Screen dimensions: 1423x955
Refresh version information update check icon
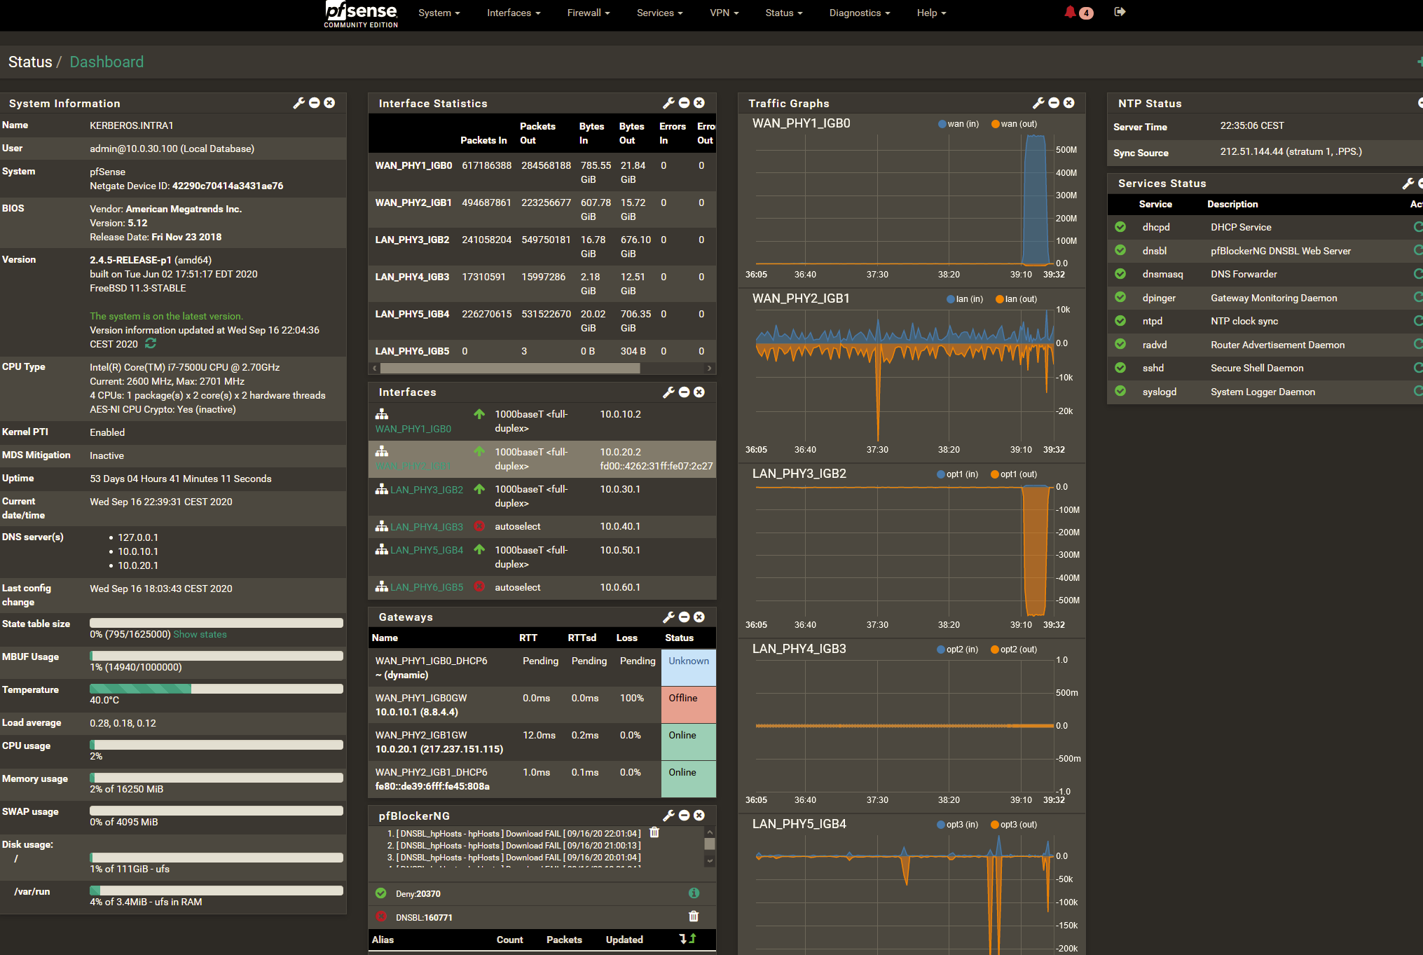tap(151, 344)
